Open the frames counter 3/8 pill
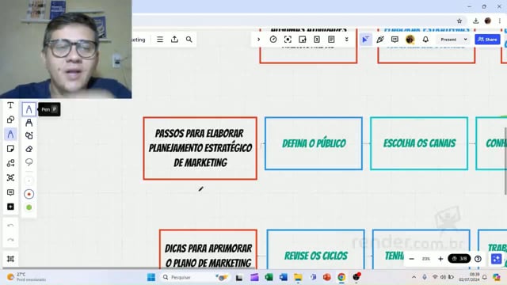 (459, 259)
